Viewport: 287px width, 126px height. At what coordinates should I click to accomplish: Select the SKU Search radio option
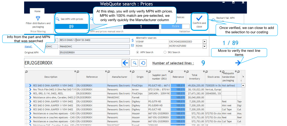tap(165, 52)
